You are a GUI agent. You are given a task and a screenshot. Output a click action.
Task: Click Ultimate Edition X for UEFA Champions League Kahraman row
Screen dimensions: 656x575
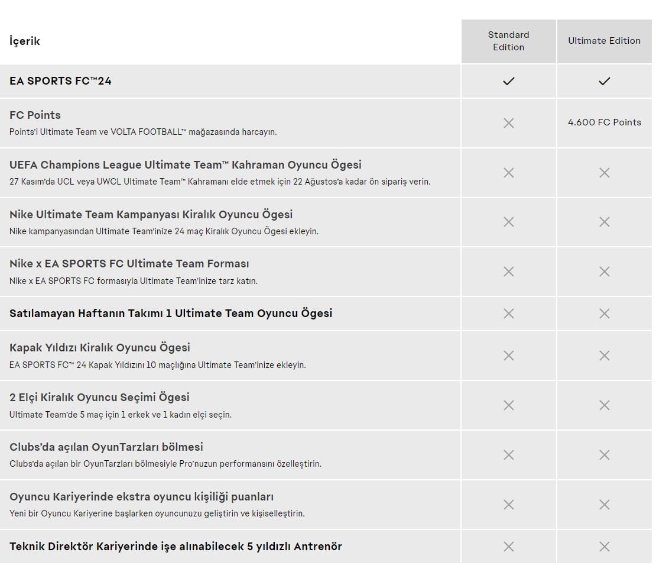(604, 173)
